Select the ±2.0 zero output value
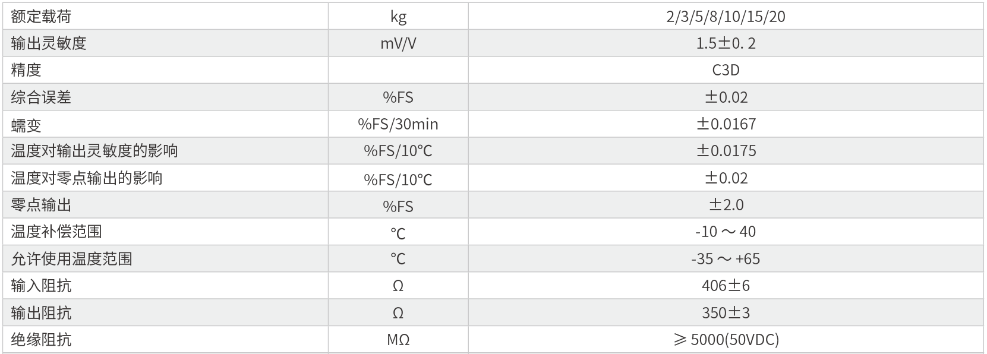987x354 pixels. pos(726,205)
